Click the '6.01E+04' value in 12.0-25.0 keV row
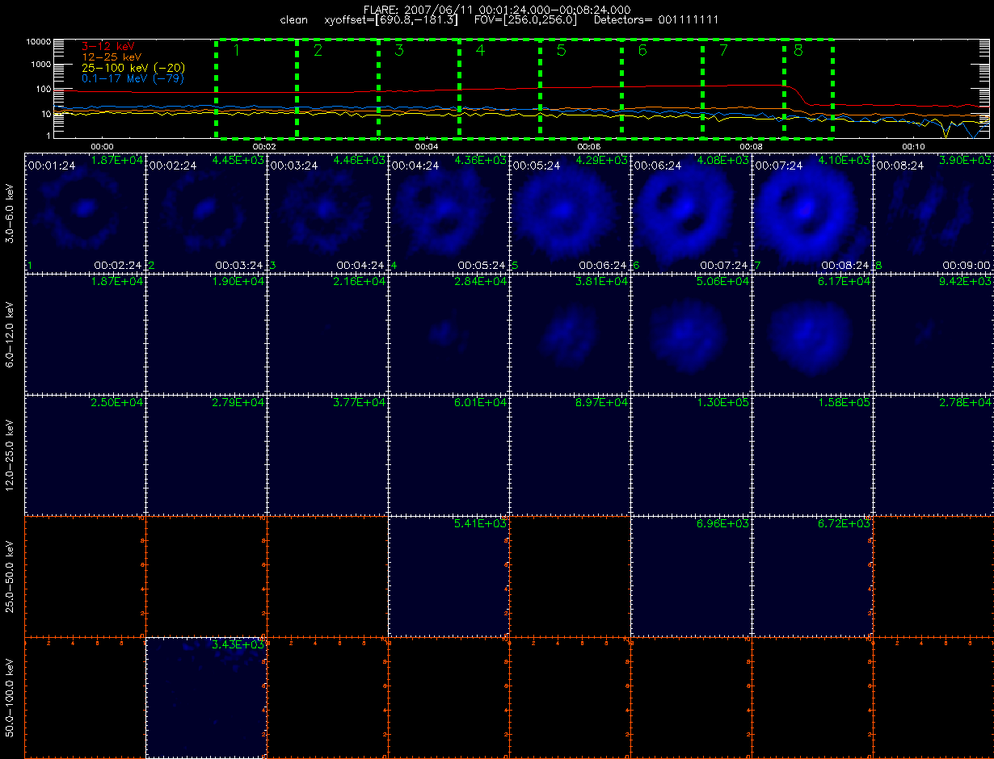This screenshot has height=759, width=994. pos(482,402)
